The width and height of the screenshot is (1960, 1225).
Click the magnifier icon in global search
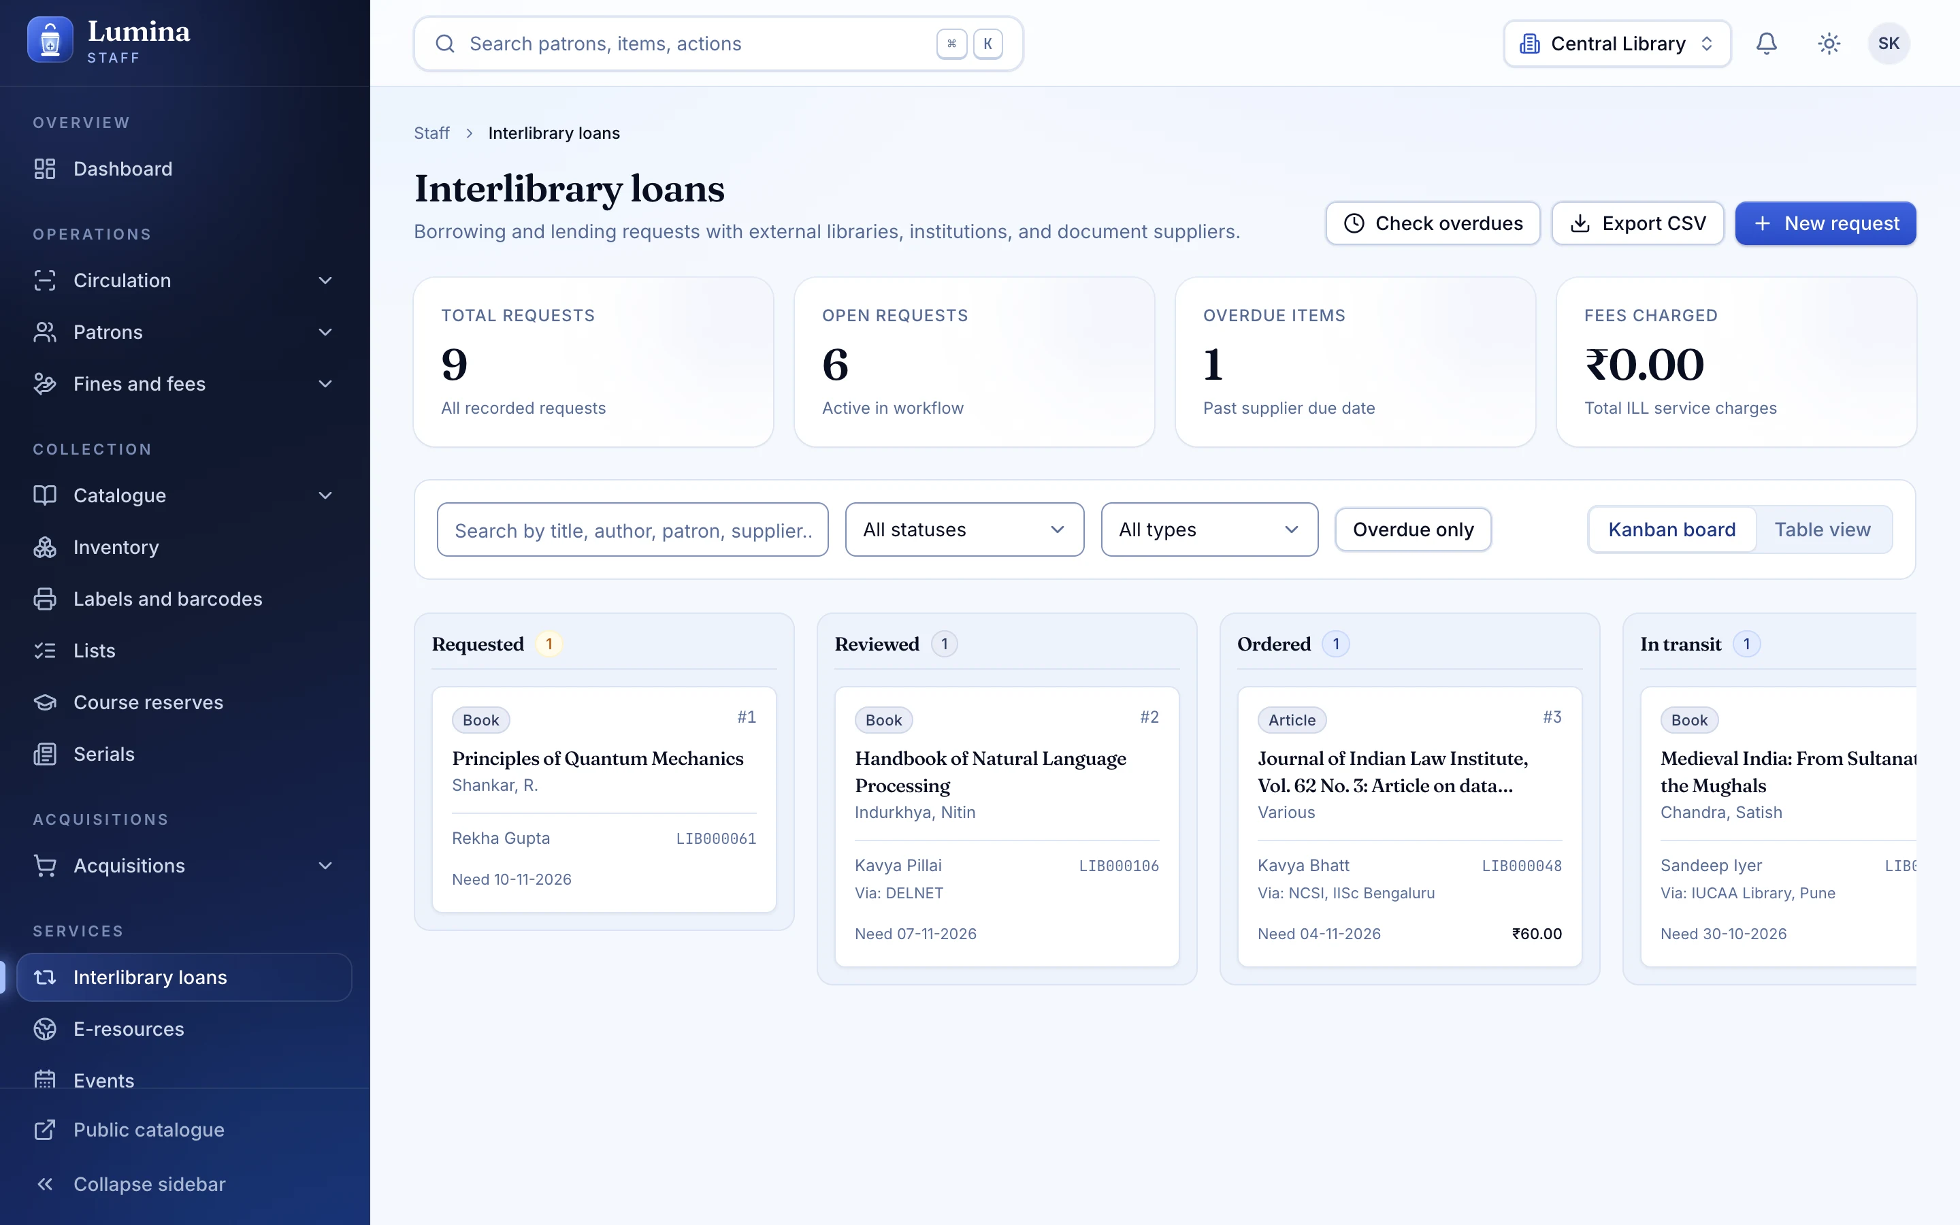click(444, 44)
